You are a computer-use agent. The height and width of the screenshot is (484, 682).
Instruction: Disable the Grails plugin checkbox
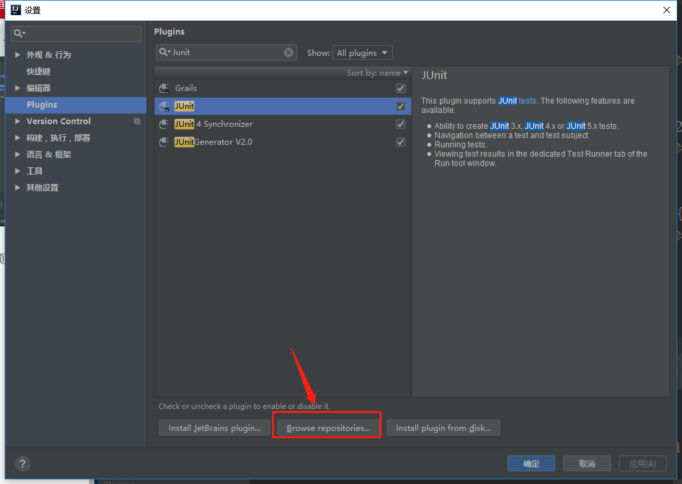(401, 88)
